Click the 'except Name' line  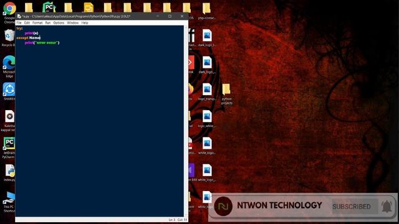coord(29,38)
